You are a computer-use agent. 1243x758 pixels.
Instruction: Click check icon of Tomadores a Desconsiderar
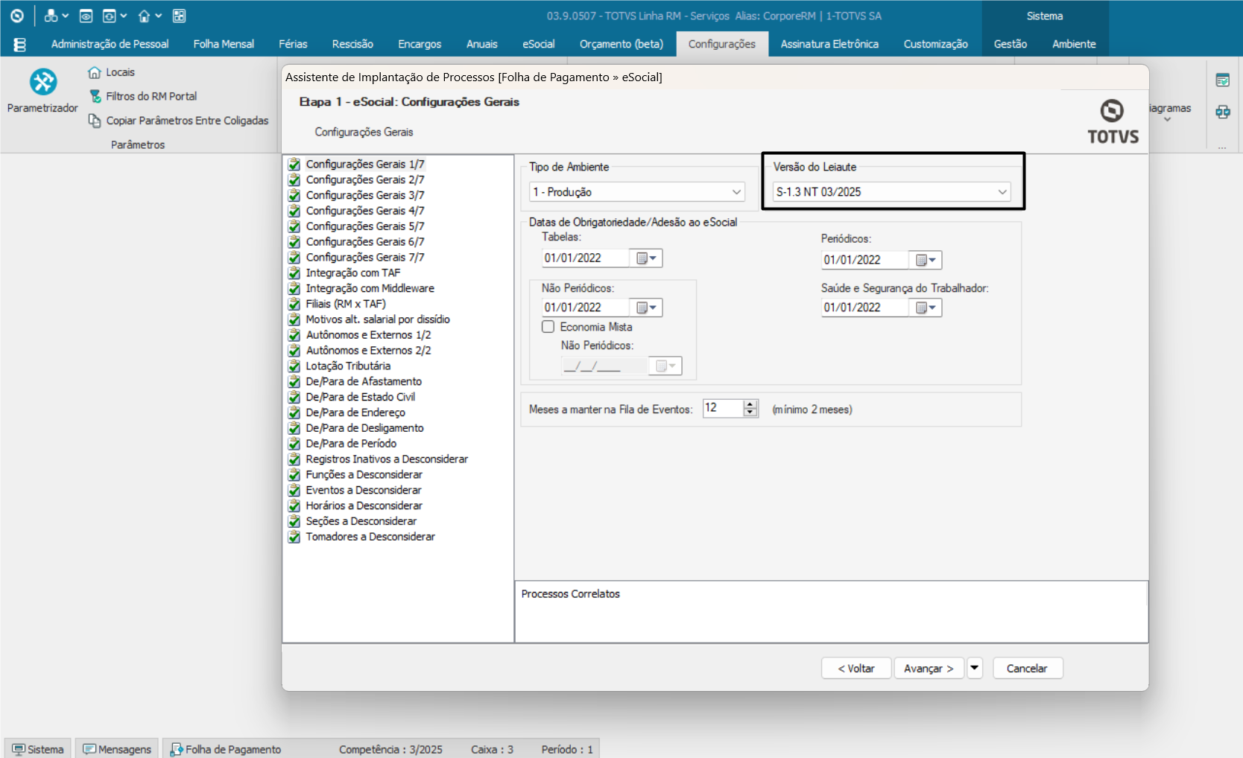[x=294, y=537]
